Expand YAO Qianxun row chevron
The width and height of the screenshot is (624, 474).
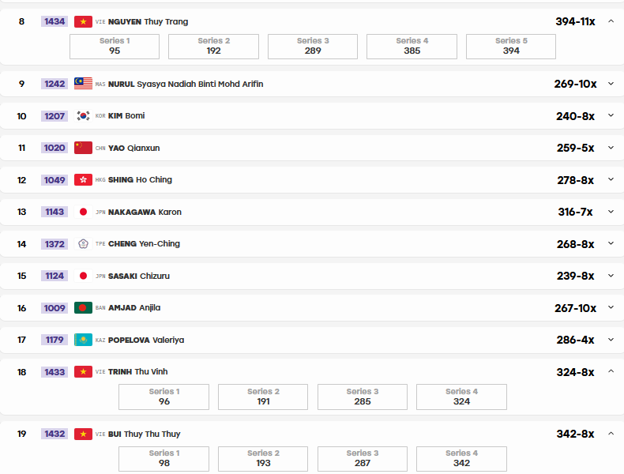tap(611, 148)
